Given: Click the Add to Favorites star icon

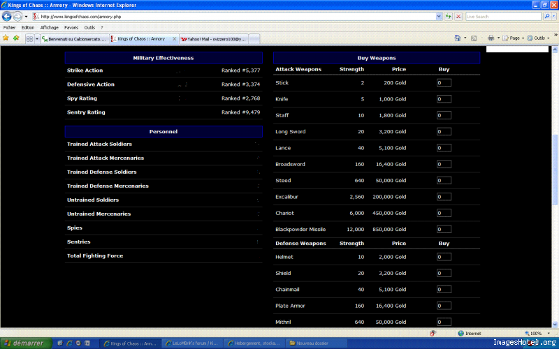Looking at the screenshot, I should (x=16, y=38).
